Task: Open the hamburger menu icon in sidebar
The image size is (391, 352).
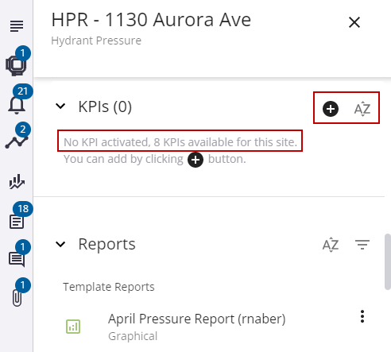Action: pos(17,26)
